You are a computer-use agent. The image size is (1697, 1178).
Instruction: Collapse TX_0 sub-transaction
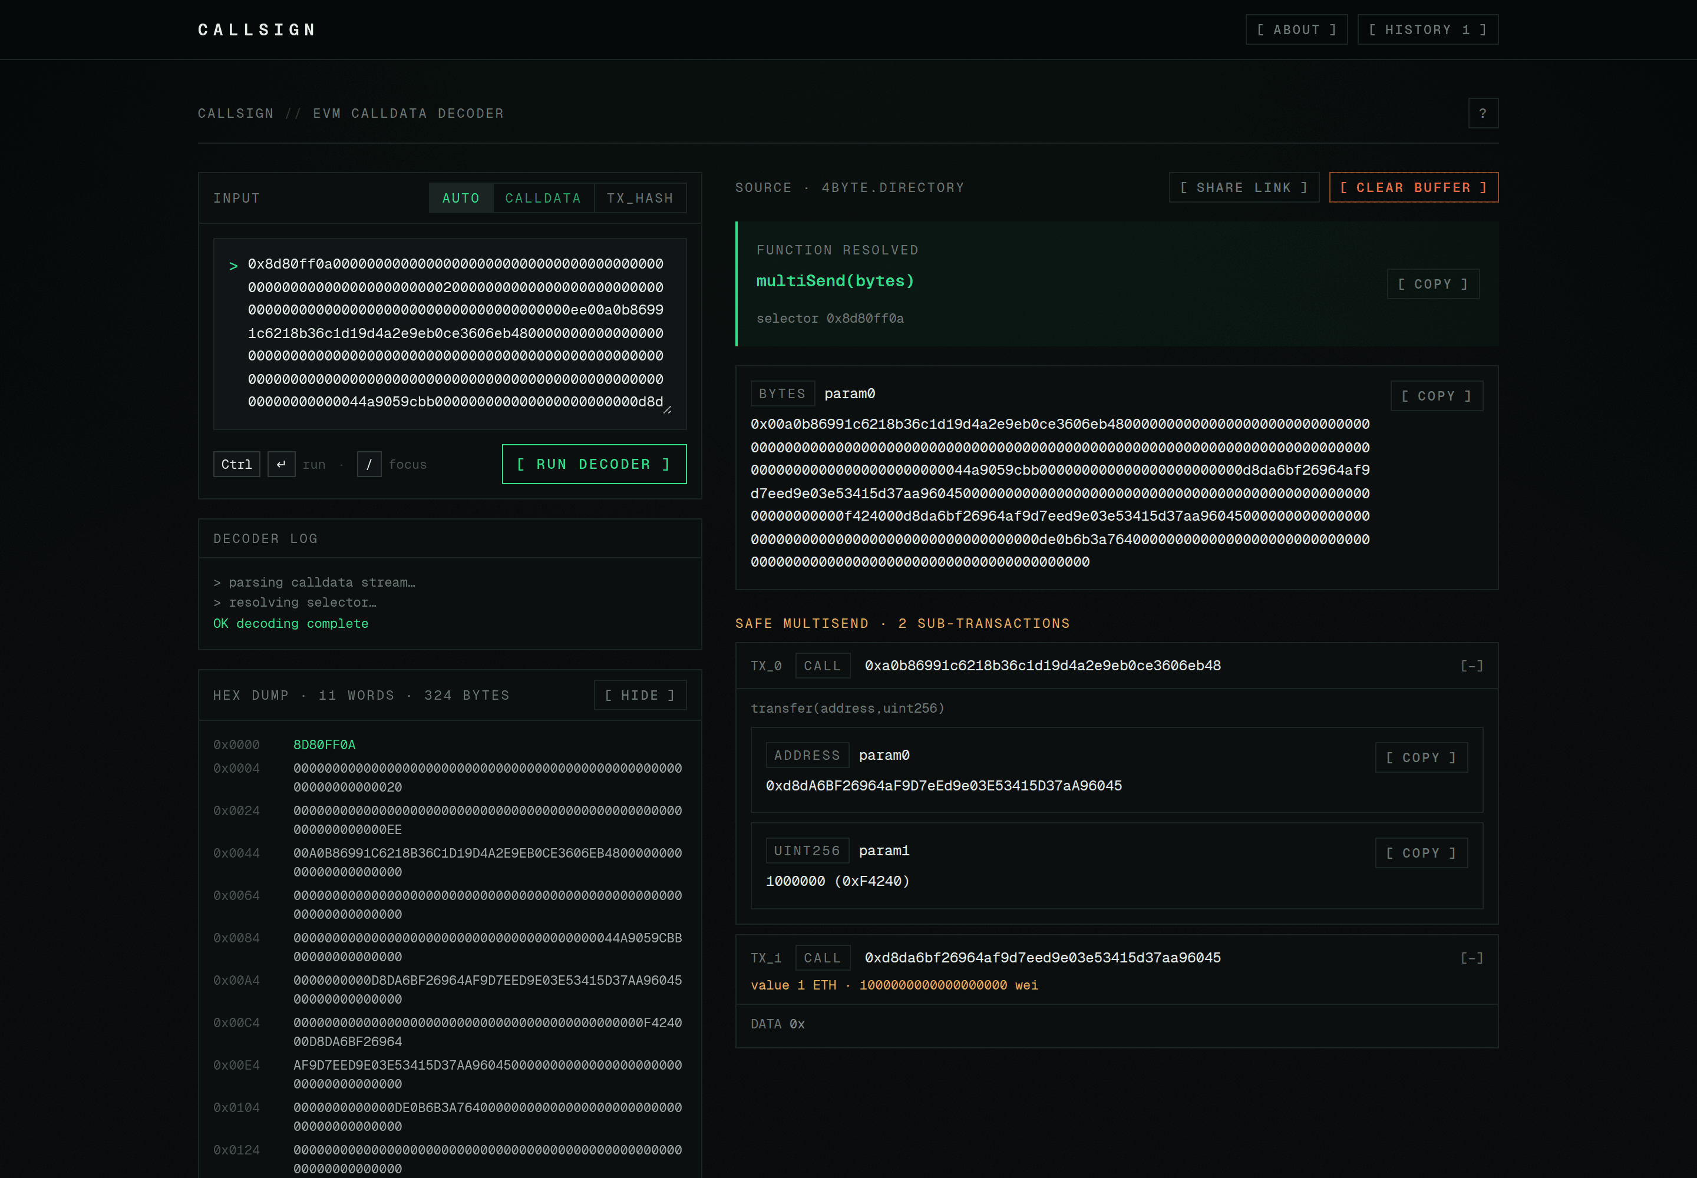coord(1471,666)
